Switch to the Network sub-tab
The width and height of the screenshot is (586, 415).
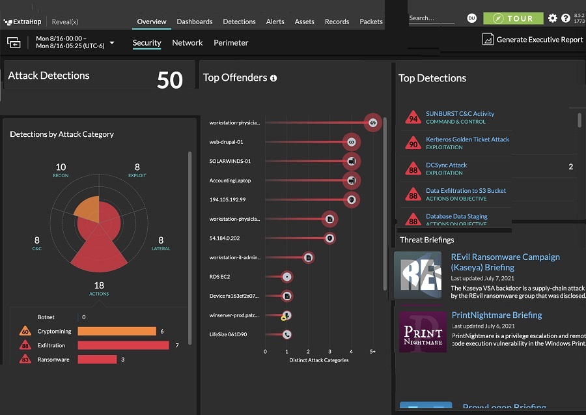[x=188, y=43]
